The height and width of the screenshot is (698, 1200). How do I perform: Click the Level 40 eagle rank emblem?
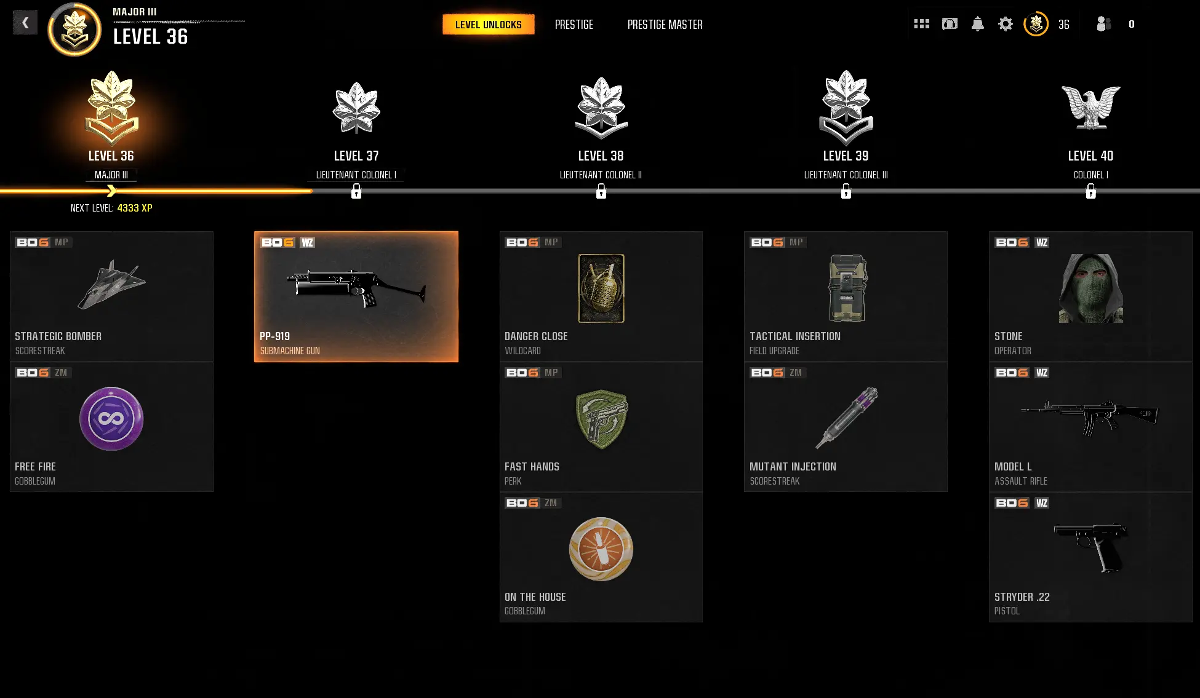point(1090,108)
